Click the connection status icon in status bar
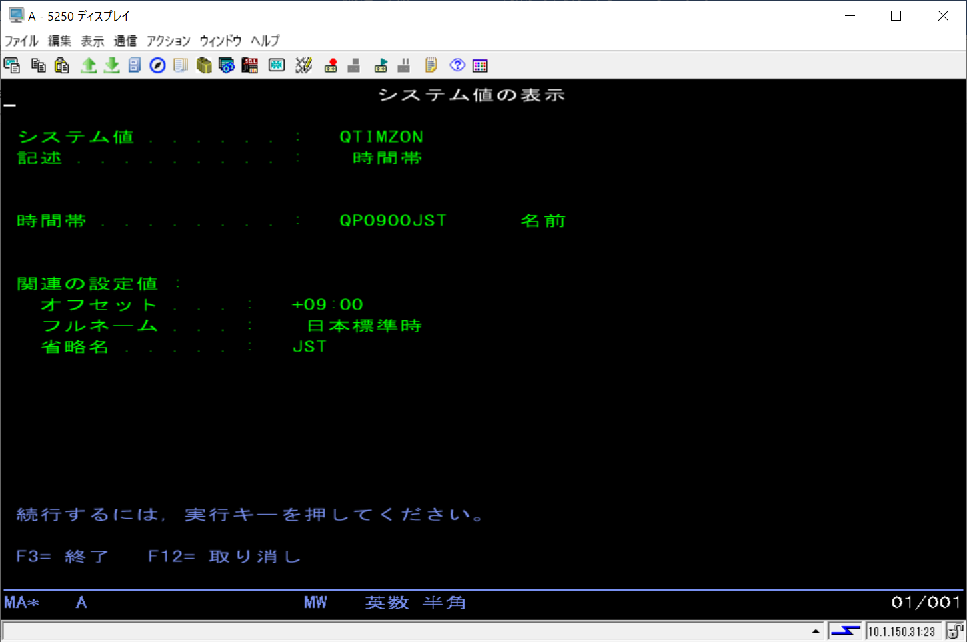 [846, 631]
